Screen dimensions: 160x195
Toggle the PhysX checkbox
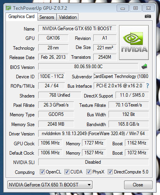tap(89, 172)
